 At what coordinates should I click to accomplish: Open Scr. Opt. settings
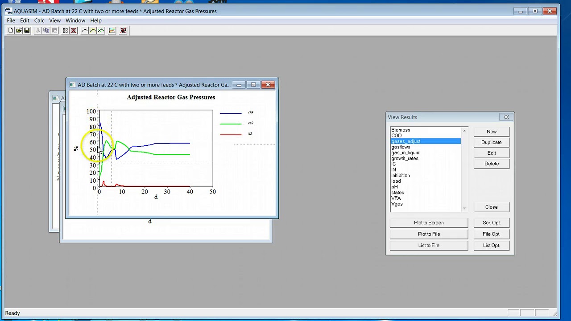(x=492, y=222)
